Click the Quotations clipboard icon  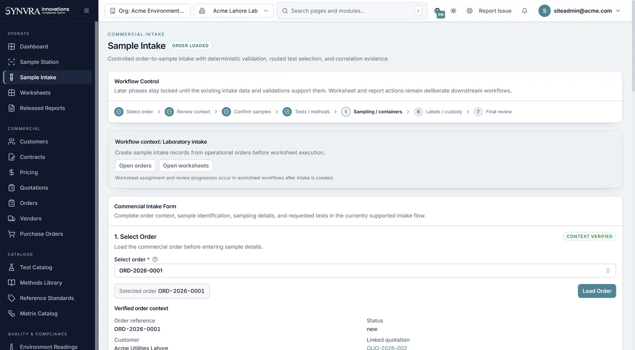click(x=12, y=188)
